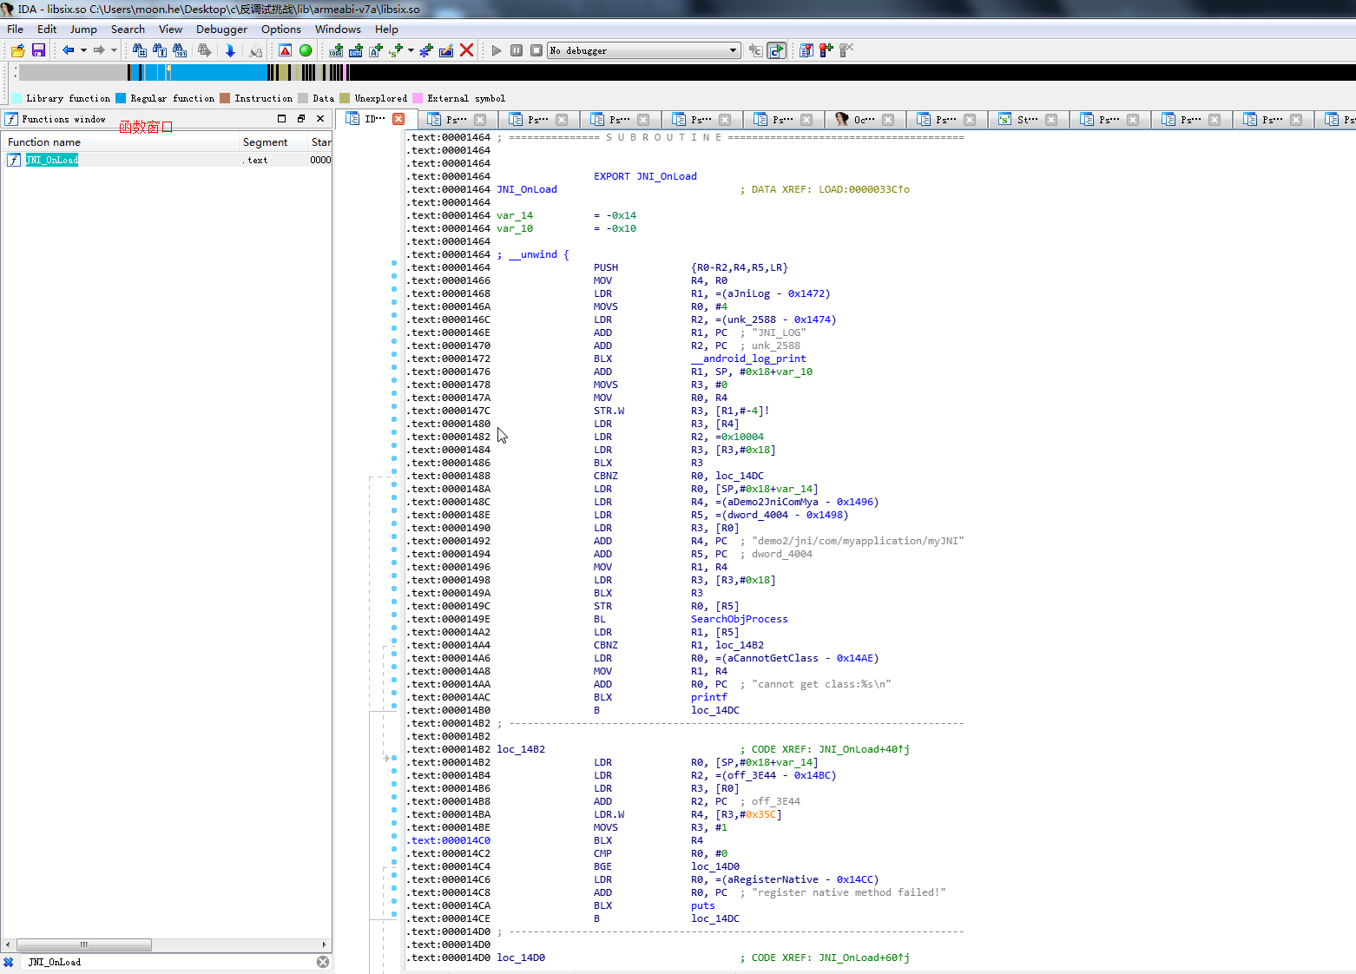1356x974 pixels.
Task: Open the Search menu
Action: (x=128, y=29)
